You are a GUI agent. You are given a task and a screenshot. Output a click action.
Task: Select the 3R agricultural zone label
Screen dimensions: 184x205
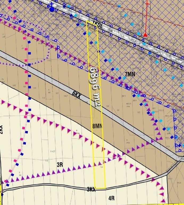click(60, 165)
